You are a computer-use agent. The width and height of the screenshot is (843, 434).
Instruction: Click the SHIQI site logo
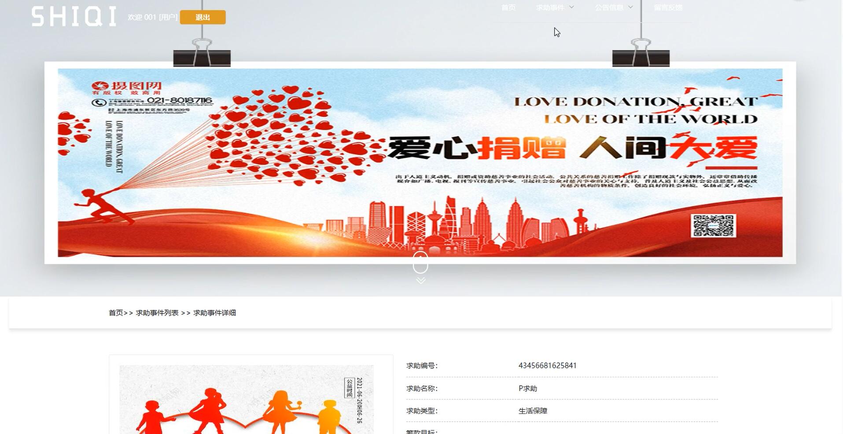coord(74,17)
